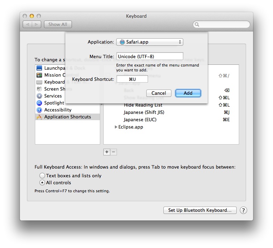Click the Eclipse.app row label

coord(131,127)
